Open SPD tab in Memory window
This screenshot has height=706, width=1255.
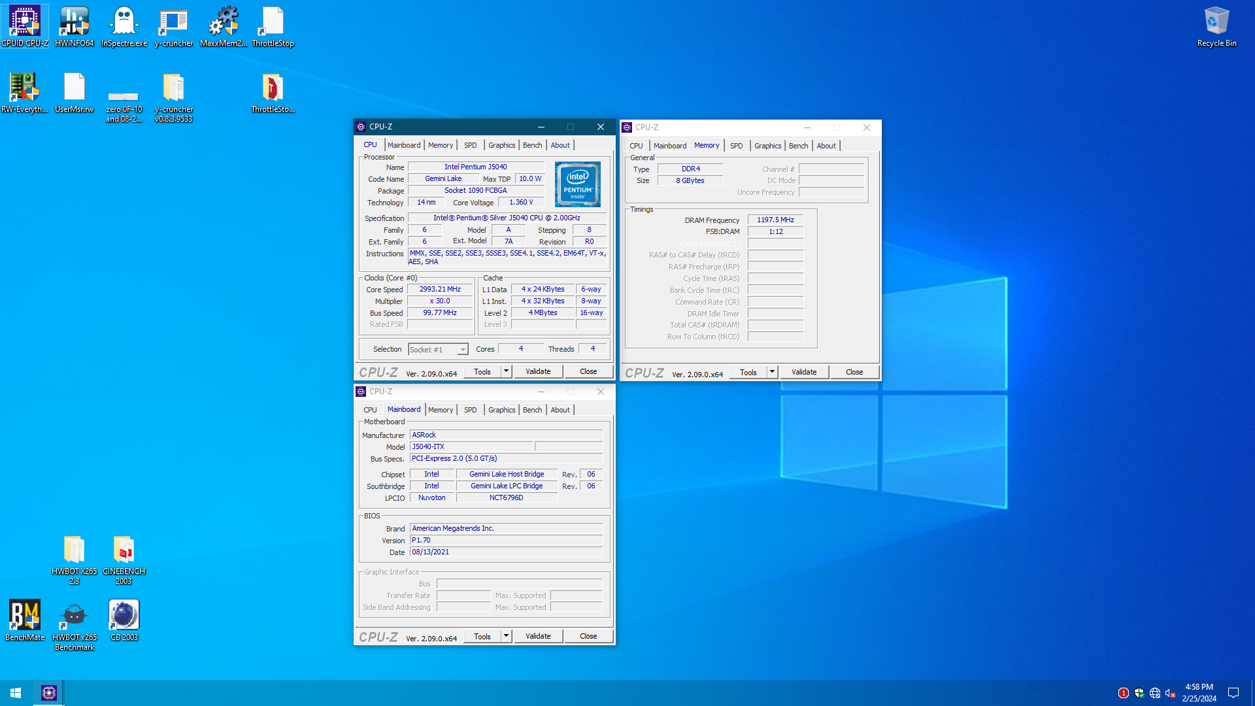737,146
